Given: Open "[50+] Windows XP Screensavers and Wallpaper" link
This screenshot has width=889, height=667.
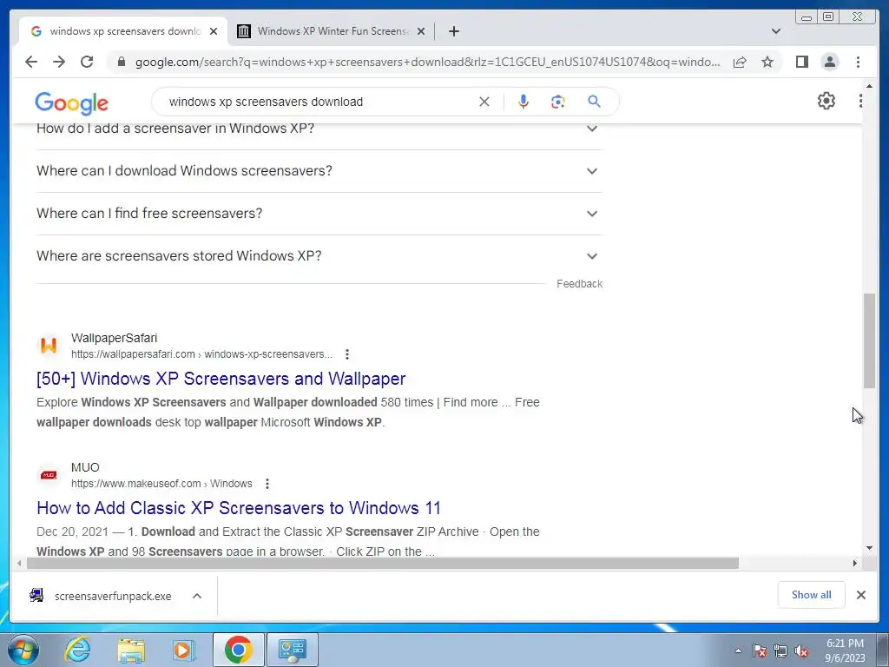Looking at the screenshot, I should (221, 379).
